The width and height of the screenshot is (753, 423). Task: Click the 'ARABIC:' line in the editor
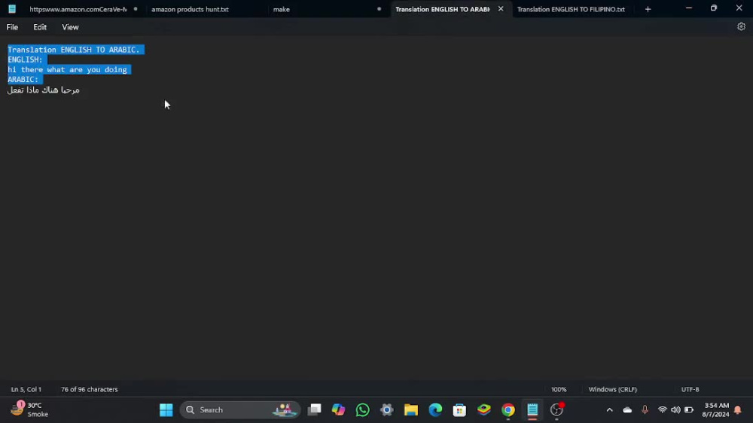point(23,79)
